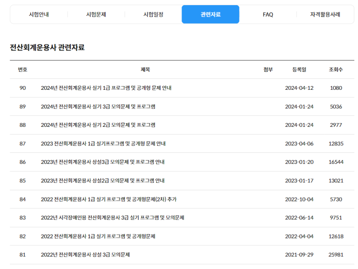Switch to the 시험문제 tab
The height and width of the screenshot is (269, 358).
(96, 14)
